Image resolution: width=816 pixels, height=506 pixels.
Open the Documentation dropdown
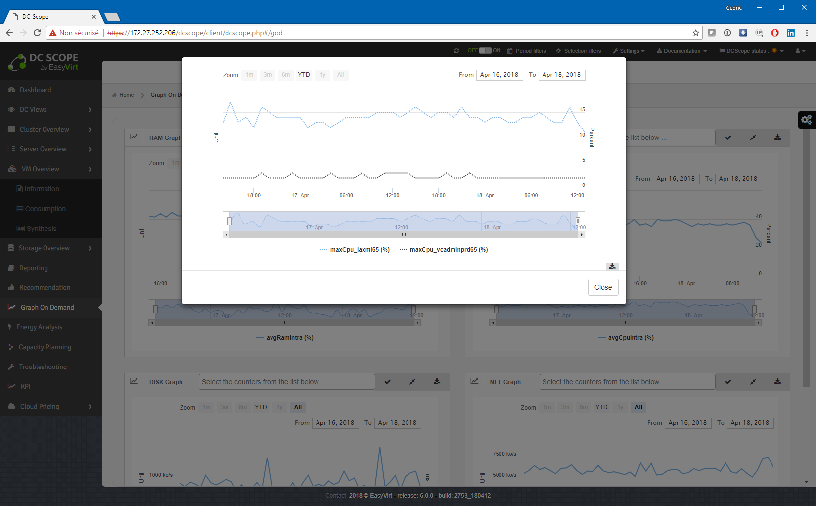tap(681, 51)
